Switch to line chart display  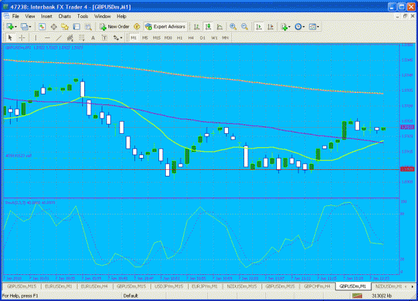tap(219, 27)
